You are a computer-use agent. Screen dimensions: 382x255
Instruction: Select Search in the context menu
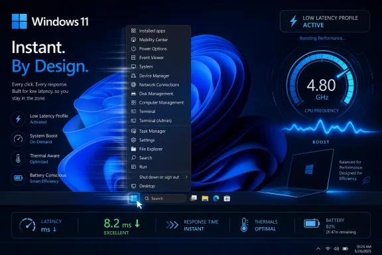pyautogui.click(x=159, y=157)
